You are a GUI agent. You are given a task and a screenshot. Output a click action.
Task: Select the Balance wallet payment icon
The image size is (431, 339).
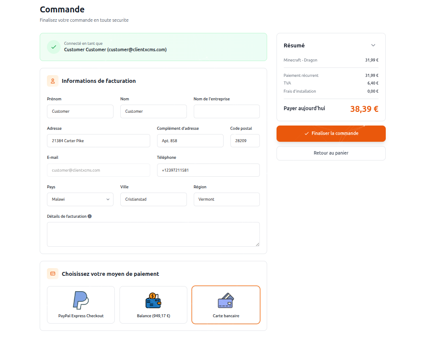pos(153,301)
